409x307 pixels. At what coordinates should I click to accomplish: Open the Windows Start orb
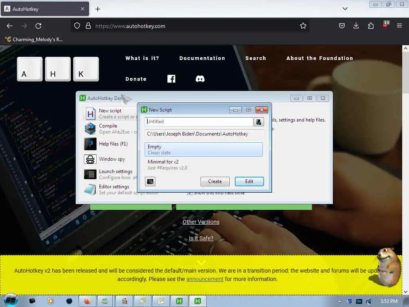(x=10, y=301)
